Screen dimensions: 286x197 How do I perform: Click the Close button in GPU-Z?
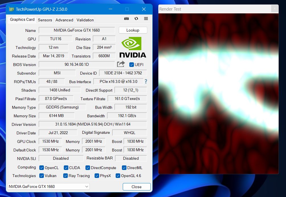coord(136,187)
